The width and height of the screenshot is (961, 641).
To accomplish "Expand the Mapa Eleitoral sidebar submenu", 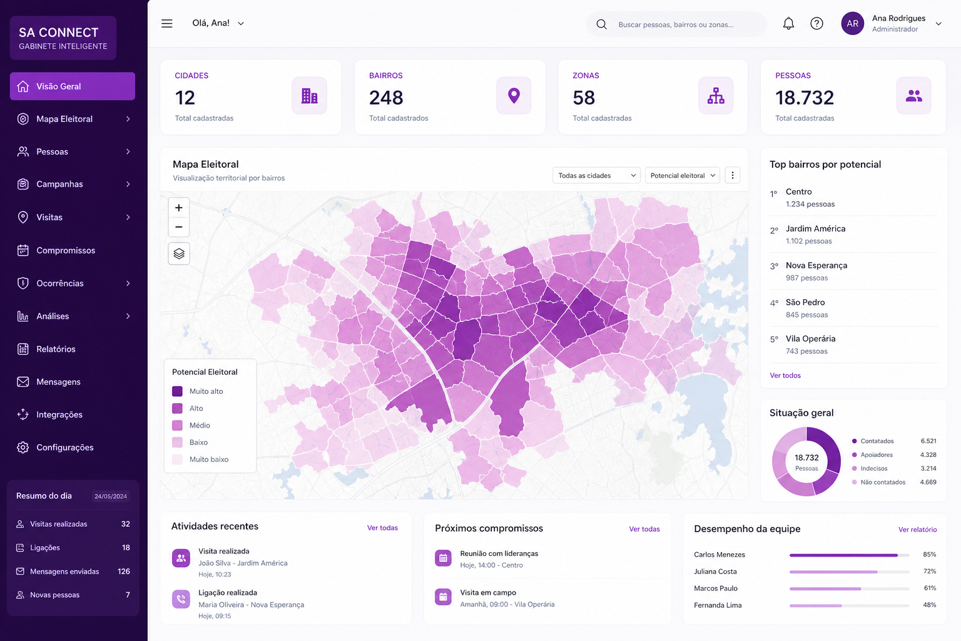I will tap(128, 119).
